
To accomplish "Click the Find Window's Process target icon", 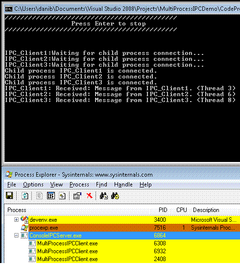I will click(x=115, y=196).
